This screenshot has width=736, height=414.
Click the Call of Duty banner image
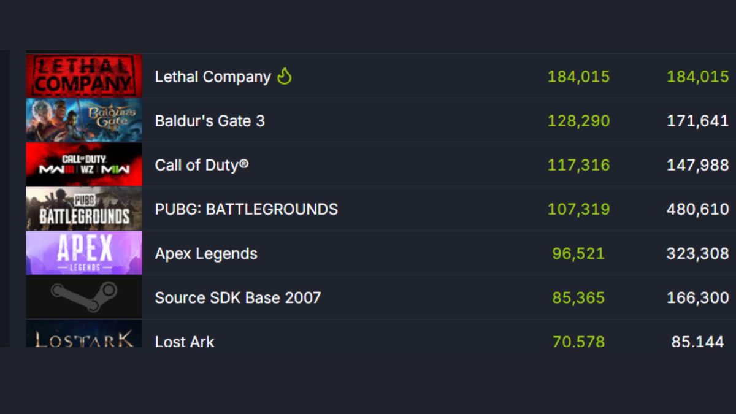tap(84, 164)
